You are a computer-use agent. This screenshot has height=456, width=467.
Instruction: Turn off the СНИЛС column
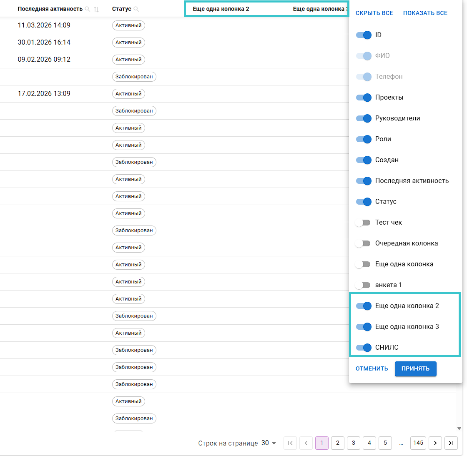pyautogui.click(x=364, y=347)
